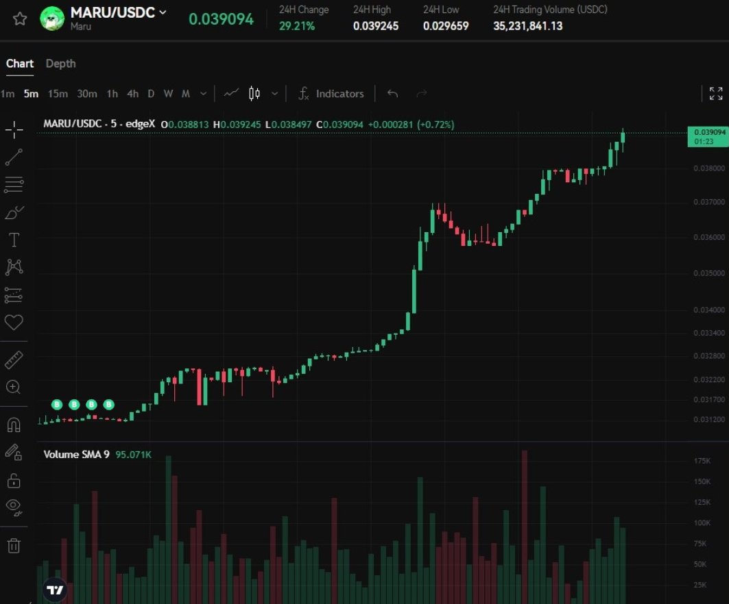Select the 30m timeframe
The width and height of the screenshot is (729, 604).
click(x=87, y=94)
